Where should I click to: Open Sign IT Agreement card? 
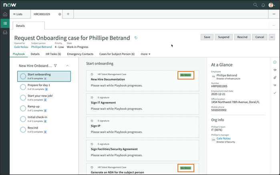[x=143, y=104]
